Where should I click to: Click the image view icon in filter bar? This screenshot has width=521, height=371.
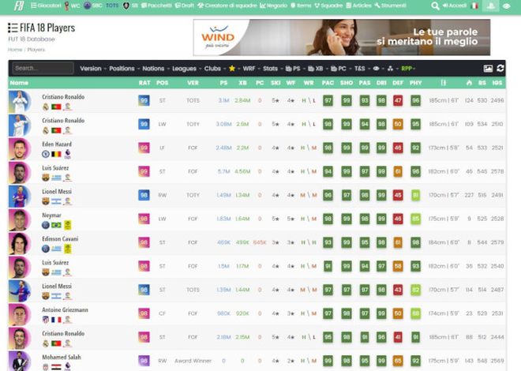[488, 69]
